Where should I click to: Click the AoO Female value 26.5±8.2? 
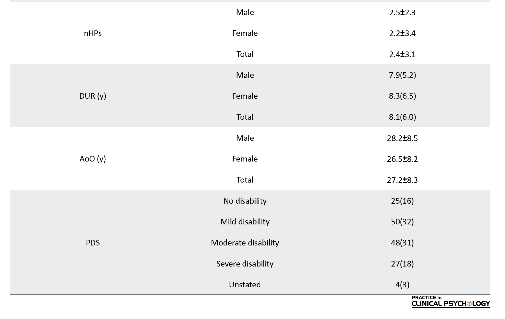tap(402, 159)
